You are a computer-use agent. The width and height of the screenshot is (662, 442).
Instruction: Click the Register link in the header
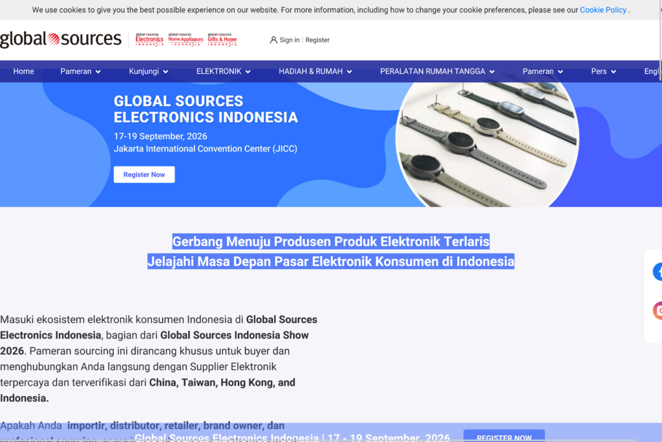click(x=317, y=40)
